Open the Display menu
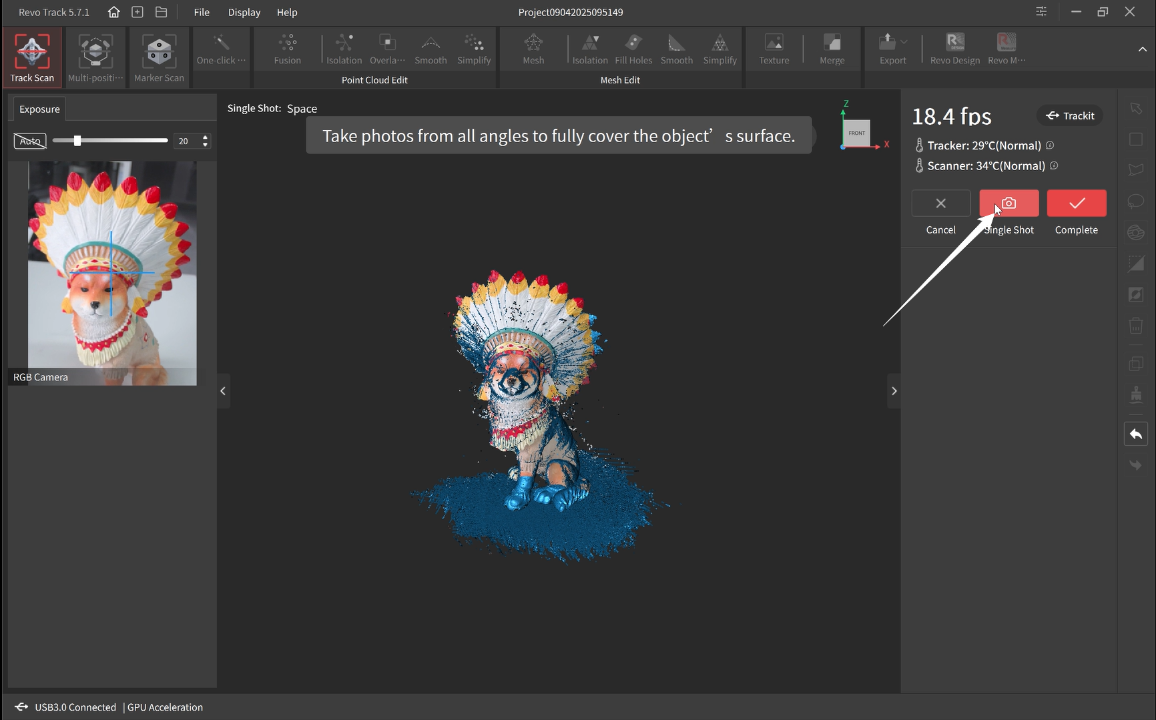This screenshot has height=720, width=1156. click(244, 12)
